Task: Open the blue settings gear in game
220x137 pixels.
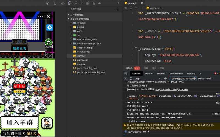Action: tap(50, 27)
